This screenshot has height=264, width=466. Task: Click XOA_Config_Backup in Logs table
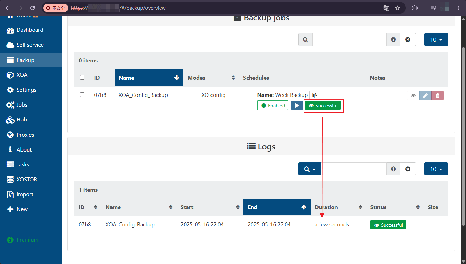click(130, 224)
